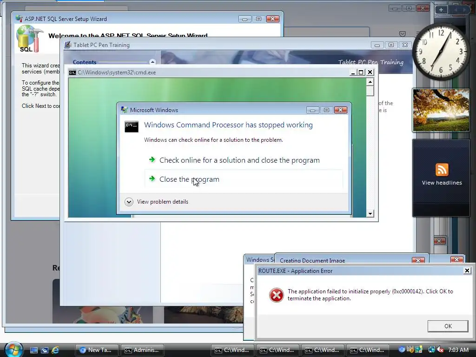Close the cmd.exe window
This screenshot has height=357, width=476.
point(370,72)
